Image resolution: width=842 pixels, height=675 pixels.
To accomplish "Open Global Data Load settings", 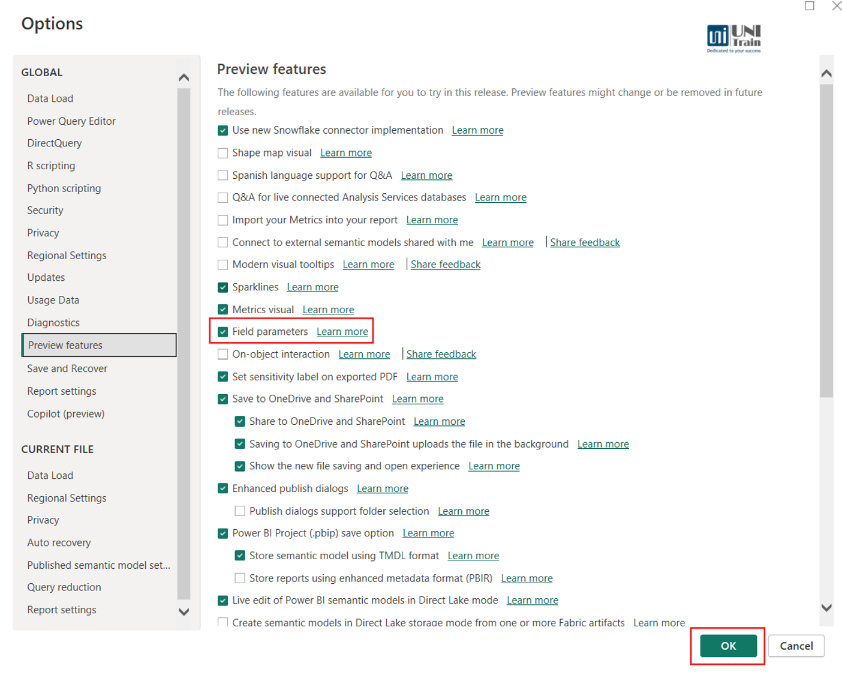I will [x=50, y=98].
